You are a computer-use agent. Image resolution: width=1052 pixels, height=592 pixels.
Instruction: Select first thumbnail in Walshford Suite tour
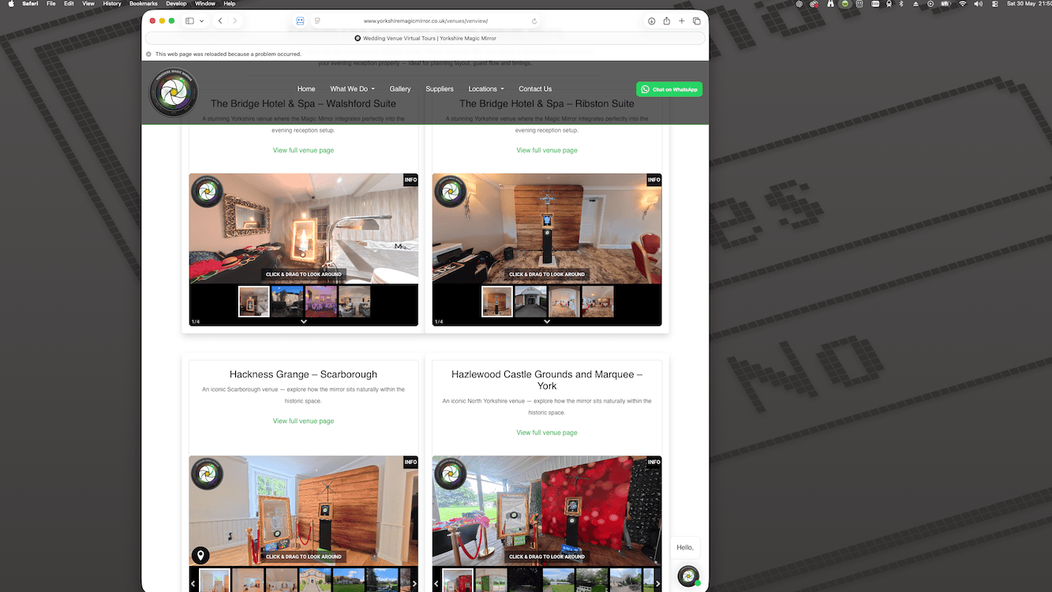pyautogui.click(x=254, y=302)
